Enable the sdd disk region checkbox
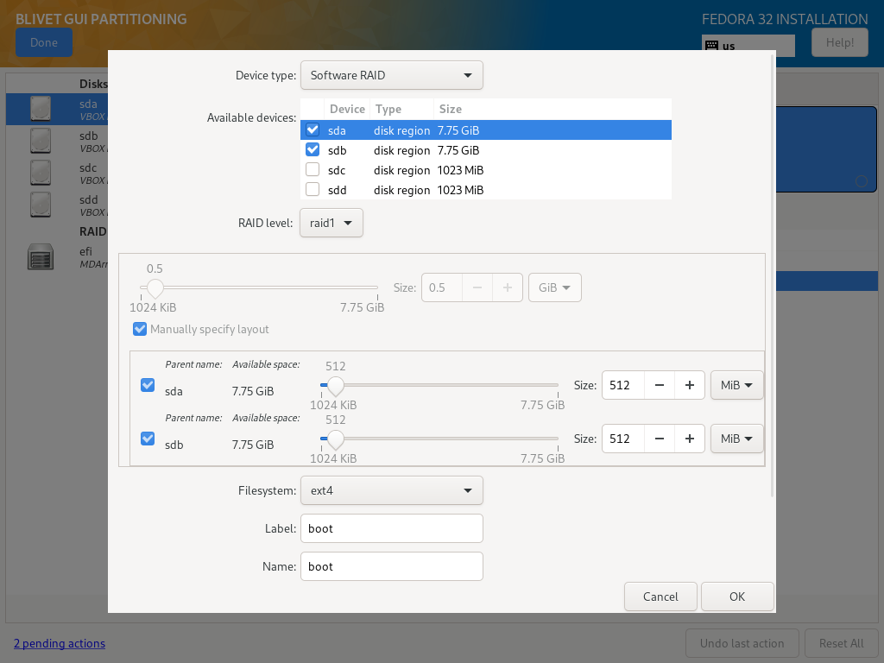This screenshot has height=663, width=884. [313, 190]
